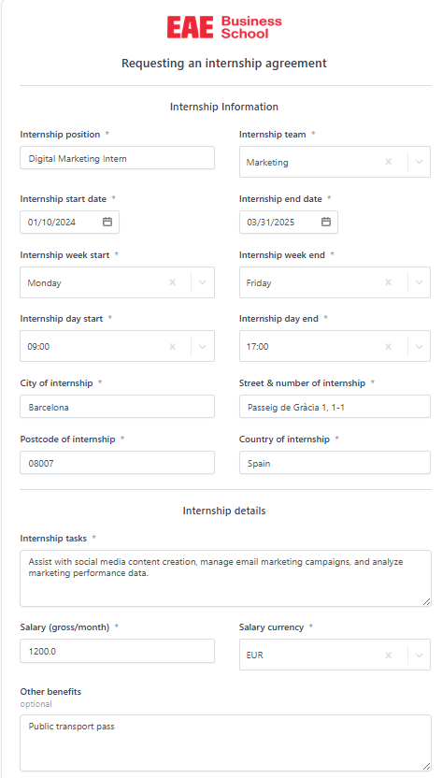Click the City of internship field
The image size is (442, 778).
pos(117,407)
